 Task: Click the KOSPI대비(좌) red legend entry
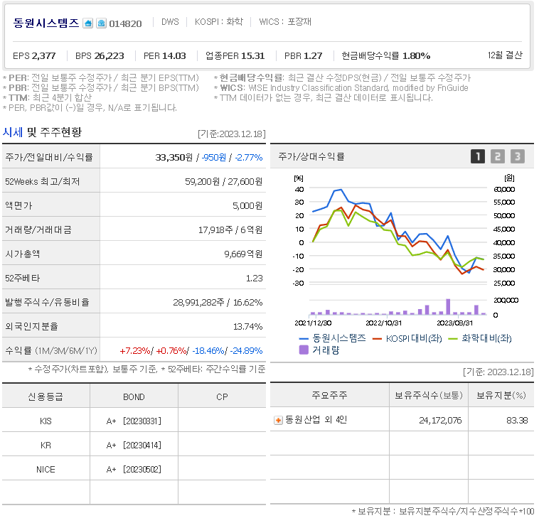pos(407,338)
